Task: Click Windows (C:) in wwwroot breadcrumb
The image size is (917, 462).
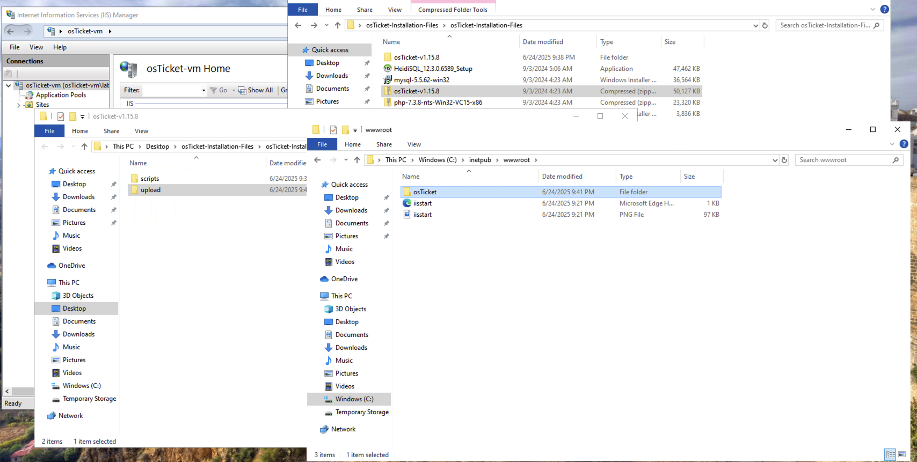Action: coord(438,160)
